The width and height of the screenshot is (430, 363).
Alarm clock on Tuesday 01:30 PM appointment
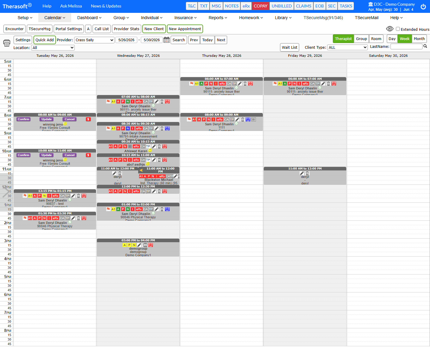pos(84,218)
